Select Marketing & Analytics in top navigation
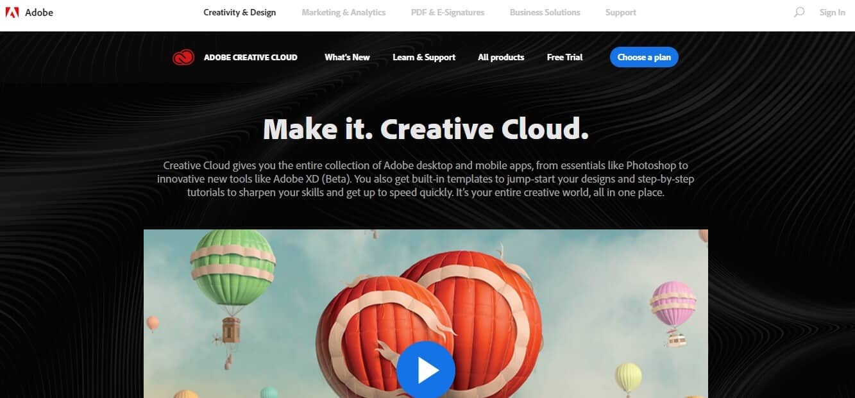 pyautogui.click(x=343, y=12)
